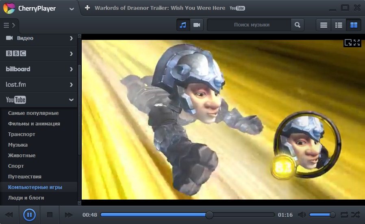Open Самые популярные category
The image size is (365, 224).
(33, 113)
